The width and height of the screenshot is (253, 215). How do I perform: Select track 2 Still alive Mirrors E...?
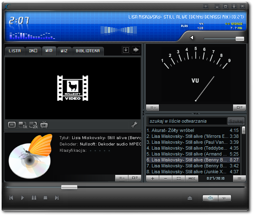tap(193, 136)
